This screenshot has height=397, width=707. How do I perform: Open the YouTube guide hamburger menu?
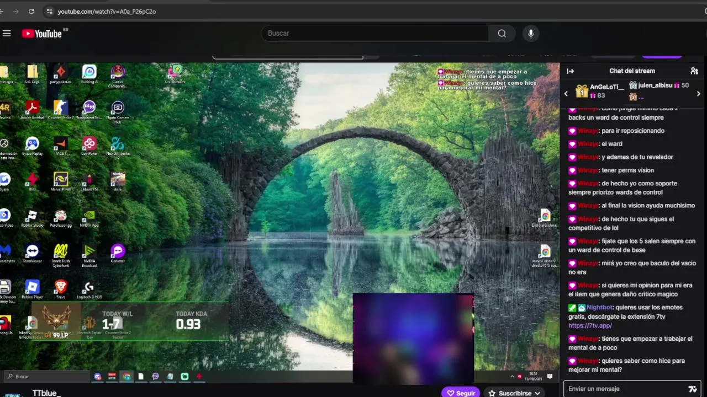[7, 34]
